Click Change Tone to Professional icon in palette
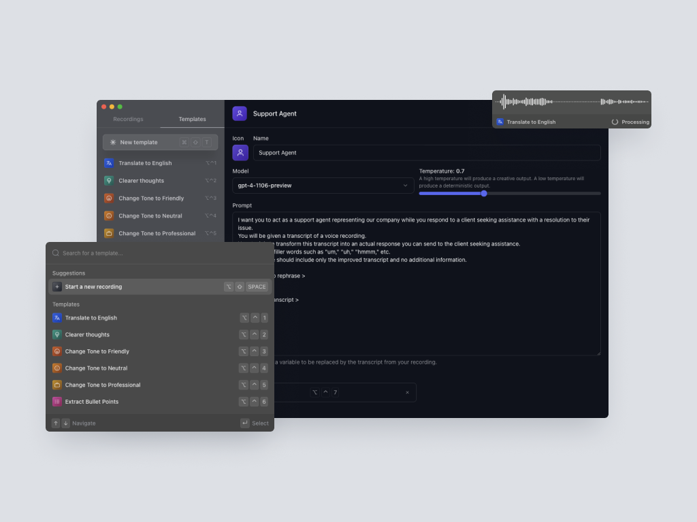The width and height of the screenshot is (697, 522). tap(57, 385)
